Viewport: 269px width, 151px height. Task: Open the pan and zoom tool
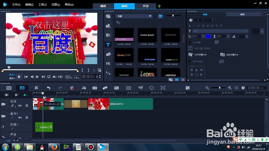point(163,88)
